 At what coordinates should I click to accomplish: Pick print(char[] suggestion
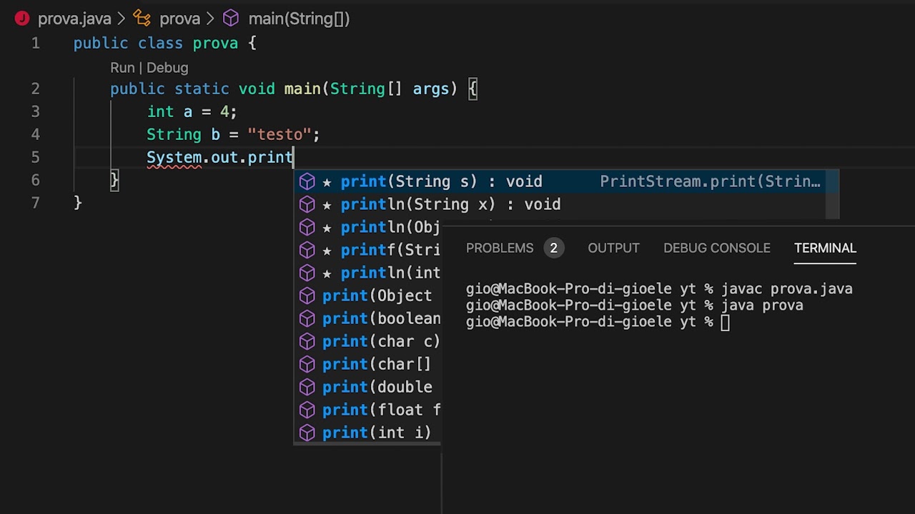(x=367, y=364)
